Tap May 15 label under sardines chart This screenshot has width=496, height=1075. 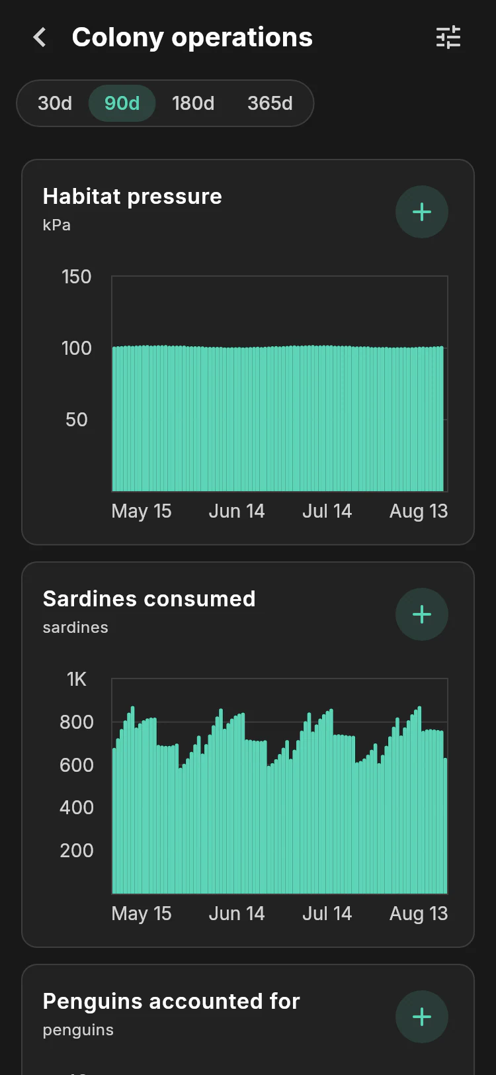142,913
